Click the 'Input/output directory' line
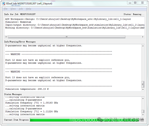149x126 pixels. point(75,25)
